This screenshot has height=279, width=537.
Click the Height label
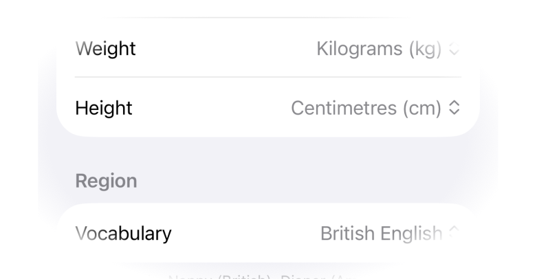click(103, 108)
